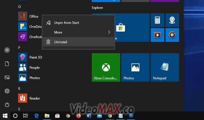This screenshot has height=120, width=204.
Task: Switch to Notepad in taskbar
Action: (120, 116)
